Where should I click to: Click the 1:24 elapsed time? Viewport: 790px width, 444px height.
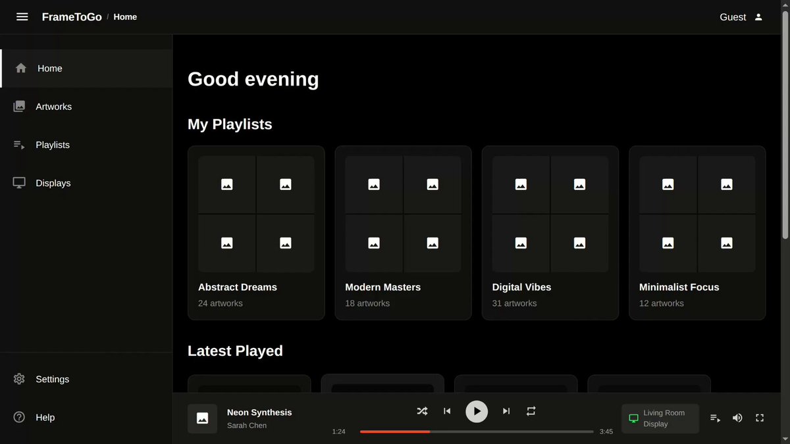pyautogui.click(x=338, y=432)
